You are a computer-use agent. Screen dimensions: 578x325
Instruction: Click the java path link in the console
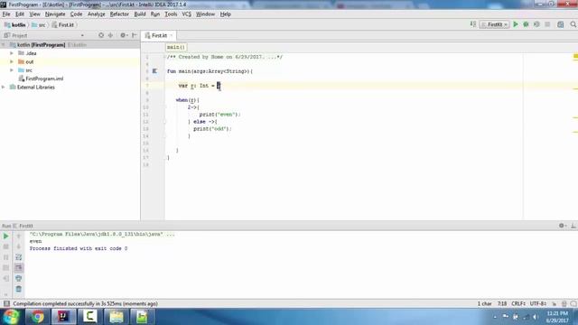[x=96, y=234]
